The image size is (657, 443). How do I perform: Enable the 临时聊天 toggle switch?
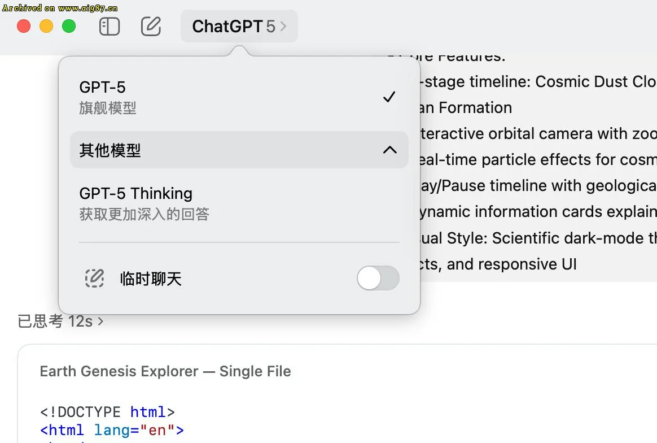tap(378, 278)
